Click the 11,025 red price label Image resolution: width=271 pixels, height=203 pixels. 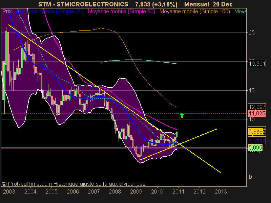pos(257,113)
